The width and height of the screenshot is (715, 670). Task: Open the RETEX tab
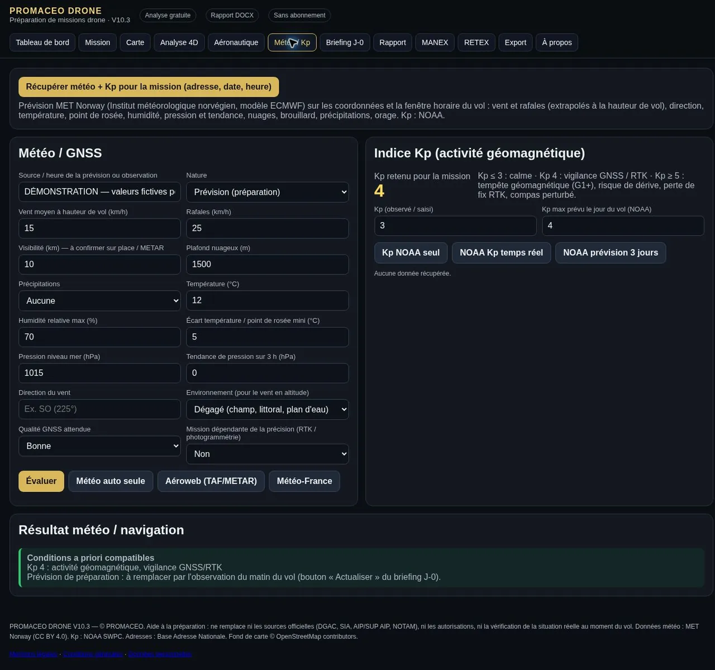tap(476, 42)
